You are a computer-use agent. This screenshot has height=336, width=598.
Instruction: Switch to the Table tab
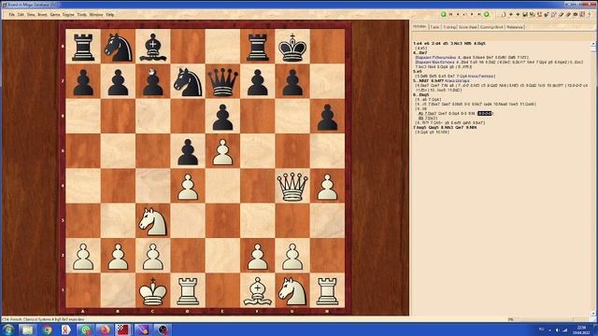tap(434, 27)
